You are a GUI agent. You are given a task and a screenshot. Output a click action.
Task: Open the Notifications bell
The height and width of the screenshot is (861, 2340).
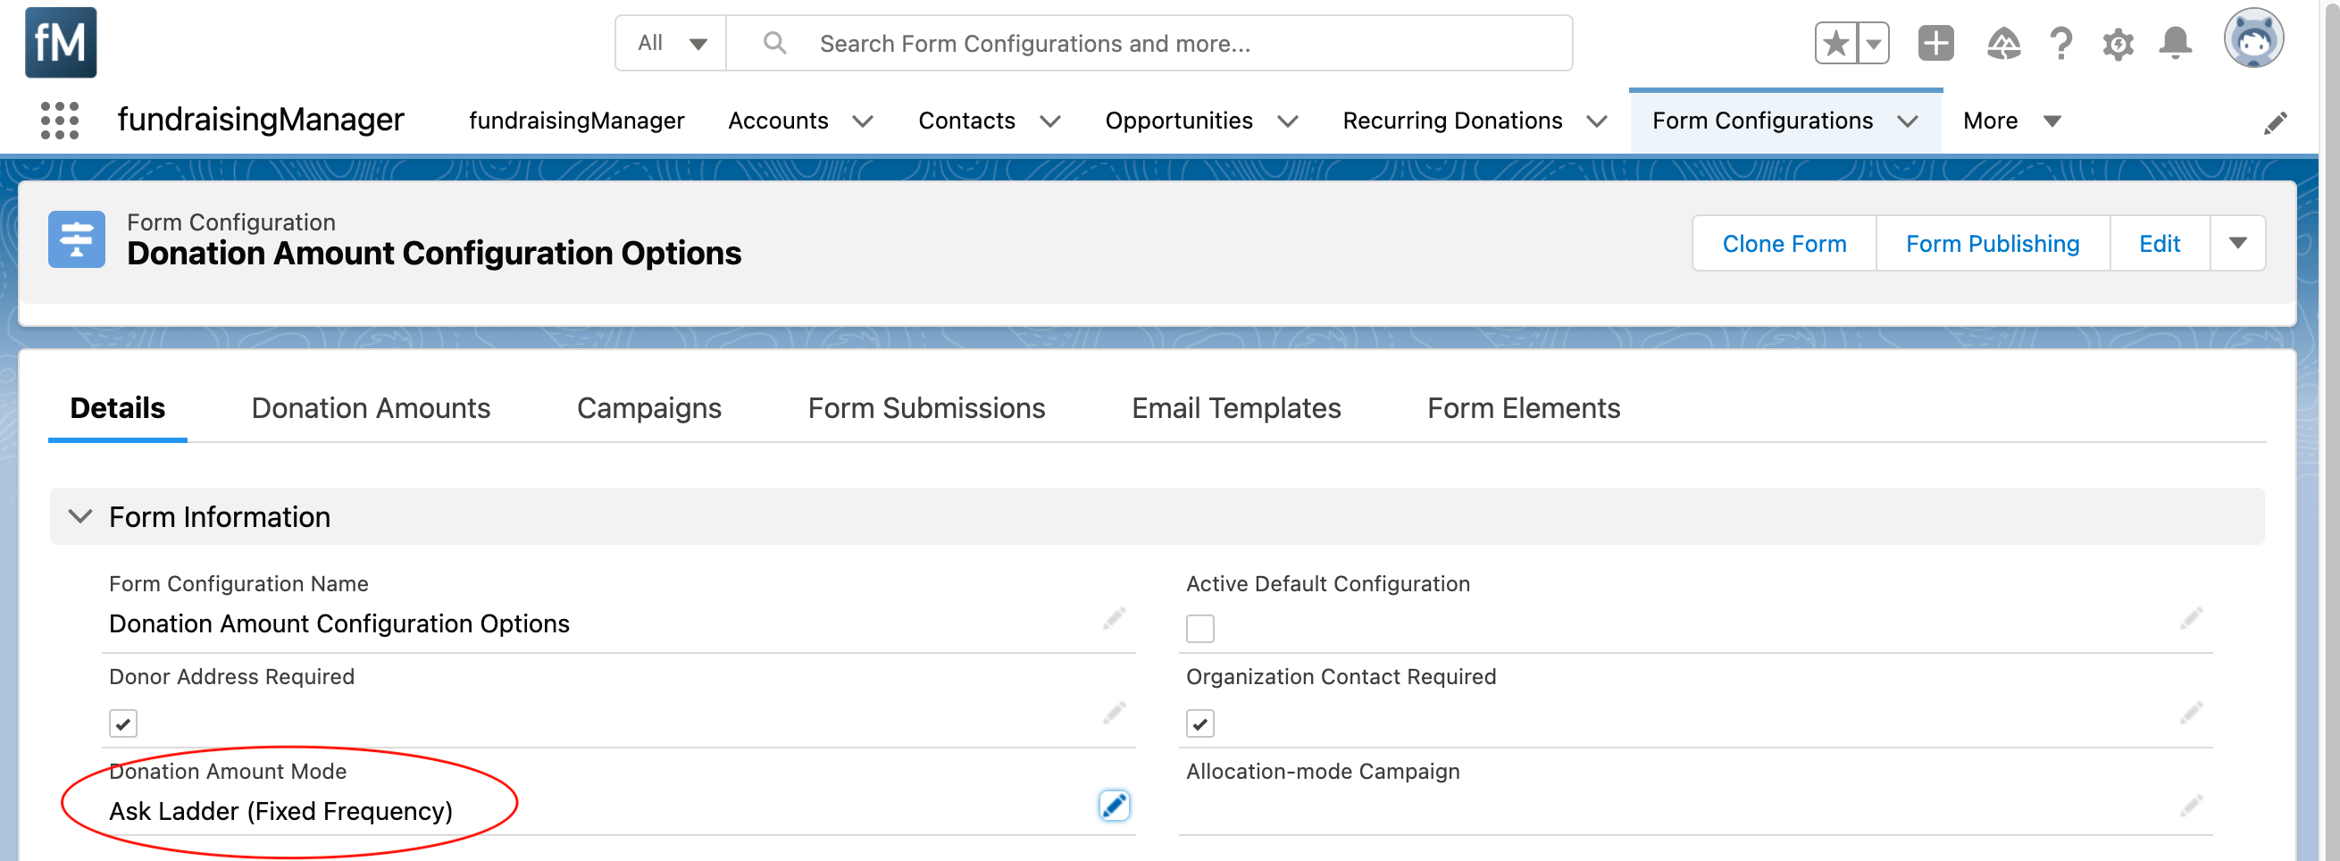2175,43
